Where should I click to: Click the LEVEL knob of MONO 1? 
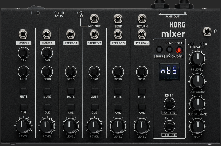pyautogui.click(x=23, y=125)
